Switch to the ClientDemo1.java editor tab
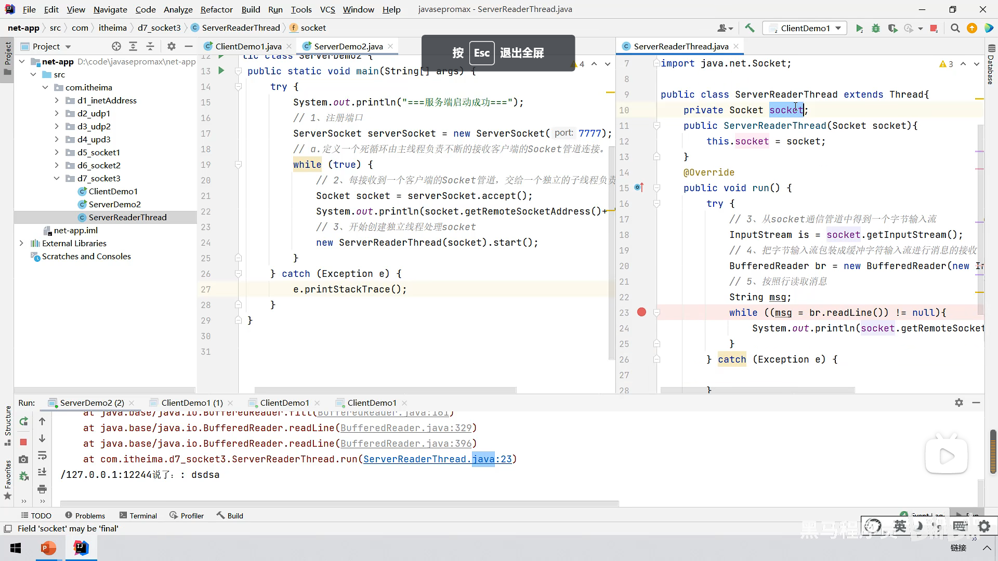This screenshot has height=561, width=998. 248,46
